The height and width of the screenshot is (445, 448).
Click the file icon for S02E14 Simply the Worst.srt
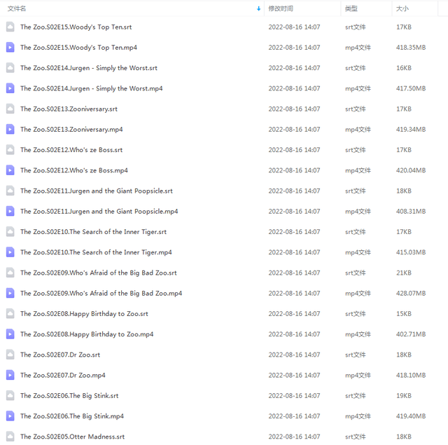(10, 68)
